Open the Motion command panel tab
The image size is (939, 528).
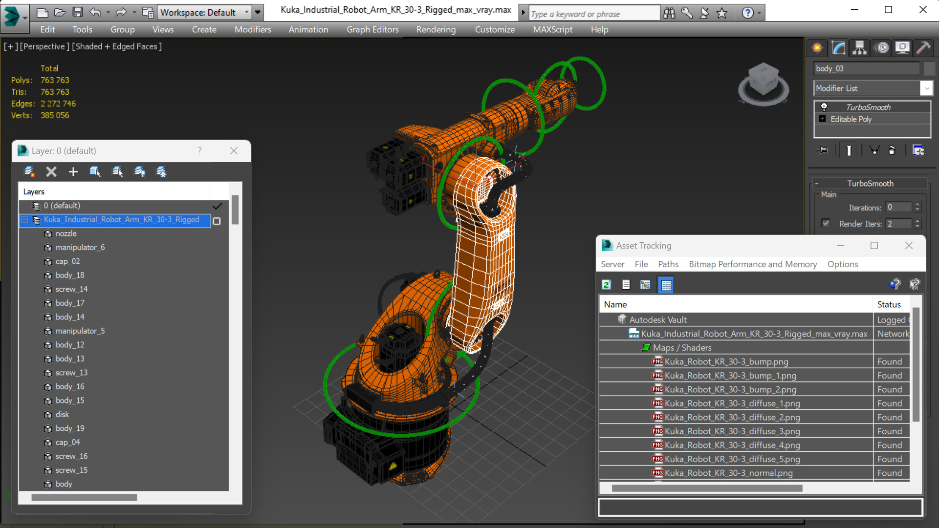[882, 47]
